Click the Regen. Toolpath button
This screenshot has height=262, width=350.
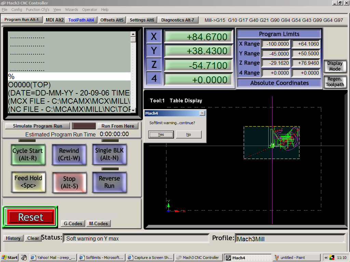(335, 82)
